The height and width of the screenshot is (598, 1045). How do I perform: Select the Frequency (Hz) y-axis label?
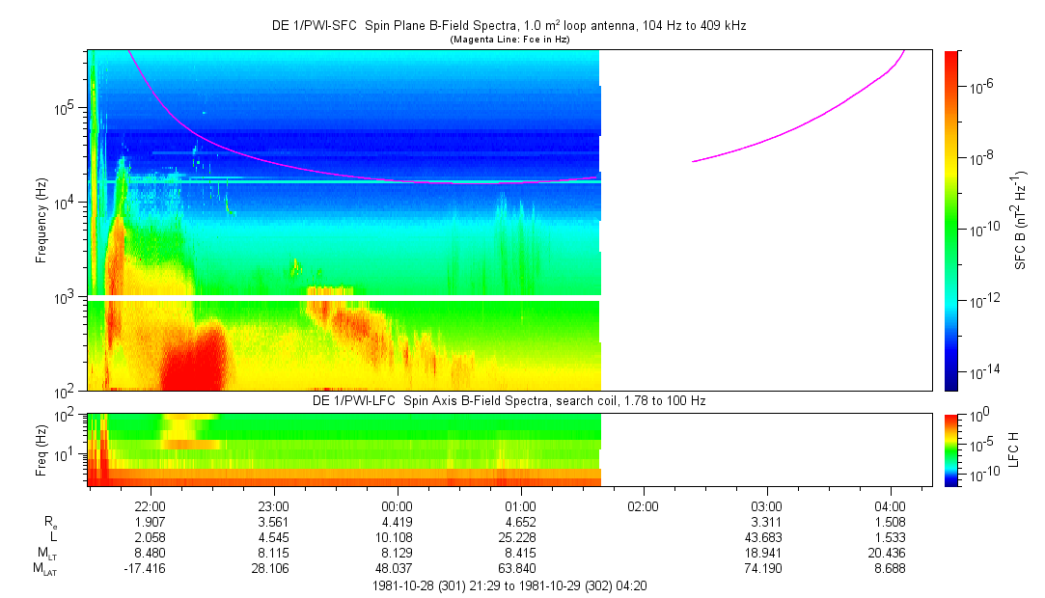coord(41,220)
